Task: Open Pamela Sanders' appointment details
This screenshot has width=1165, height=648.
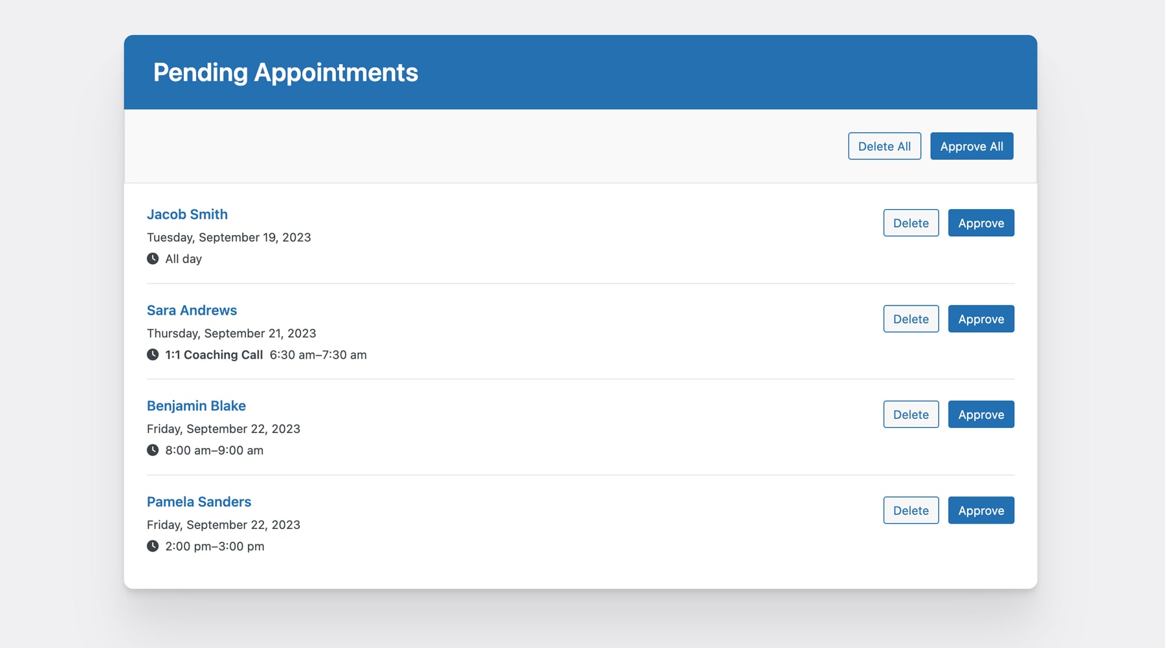Action: 199,501
